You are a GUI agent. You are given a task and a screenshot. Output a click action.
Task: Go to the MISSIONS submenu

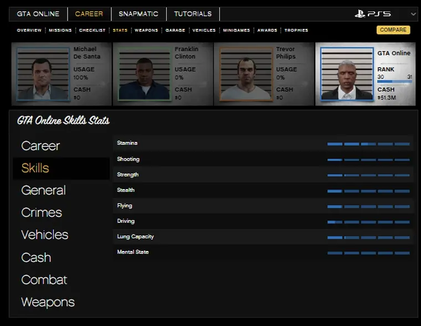[x=60, y=30]
